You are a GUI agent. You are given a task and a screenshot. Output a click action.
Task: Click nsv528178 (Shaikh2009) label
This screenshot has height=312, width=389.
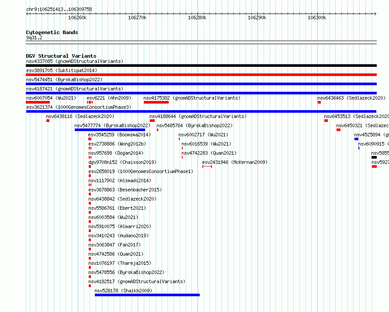click(123, 291)
